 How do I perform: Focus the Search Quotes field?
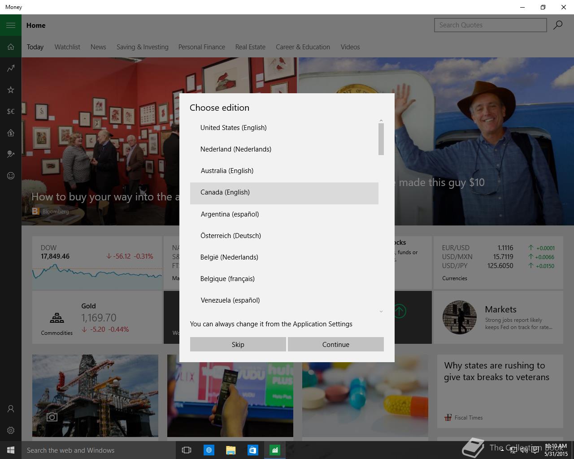tap(491, 25)
